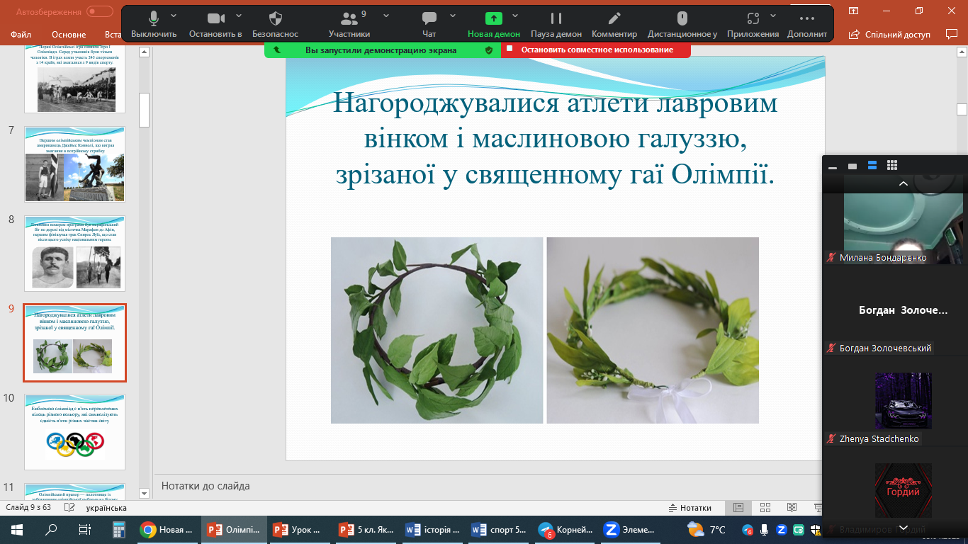Open the Zoom Элеме taskbar item

pyautogui.click(x=632, y=530)
